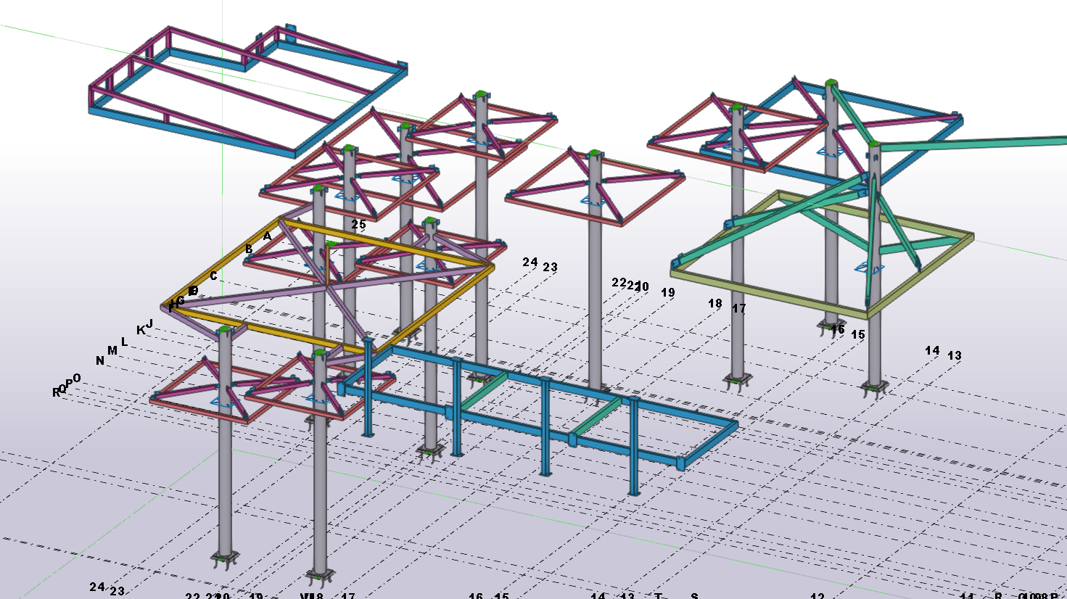Select the left green cross beam in blue walkway
1067x599 pixels.
484,392
